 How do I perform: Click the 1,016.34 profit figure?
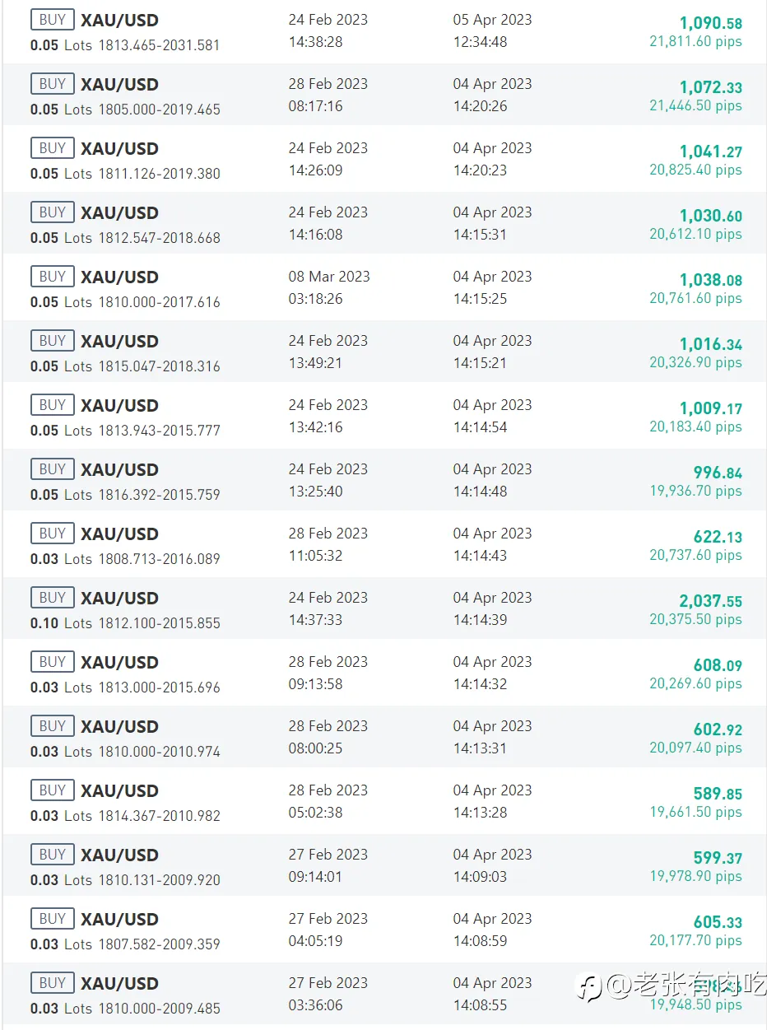711,345
